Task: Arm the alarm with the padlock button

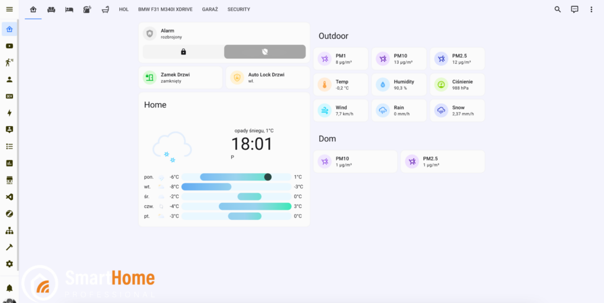Action: pyautogui.click(x=183, y=52)
